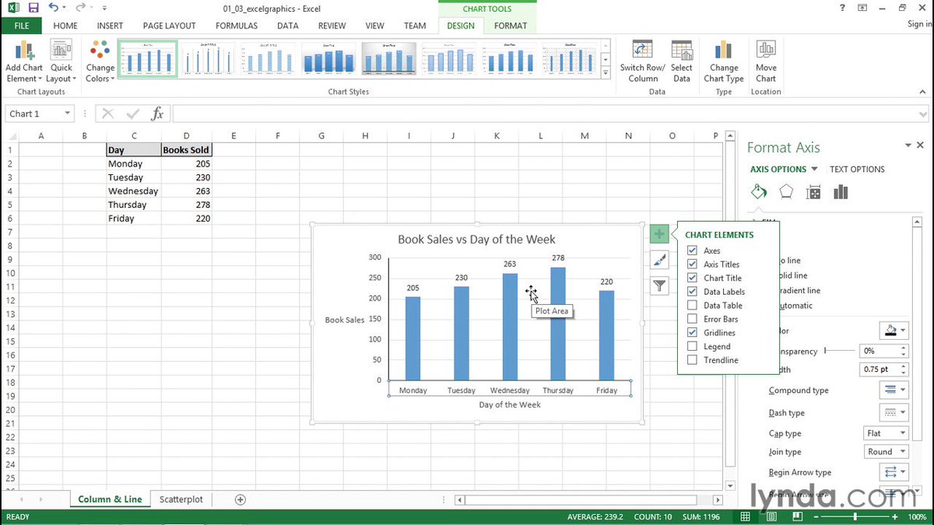Viewport: 934px width, 525px height.
Task: Check the Error Bars checkbox
Action: click(692, 319)
